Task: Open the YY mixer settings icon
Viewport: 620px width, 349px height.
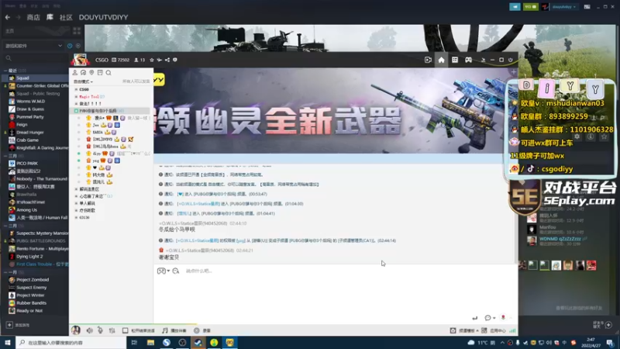Action: click(x=112, y=330)
